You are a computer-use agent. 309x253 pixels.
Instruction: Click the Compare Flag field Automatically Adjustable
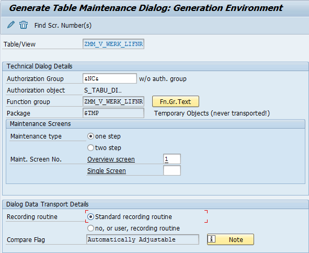tap(143, 239)
